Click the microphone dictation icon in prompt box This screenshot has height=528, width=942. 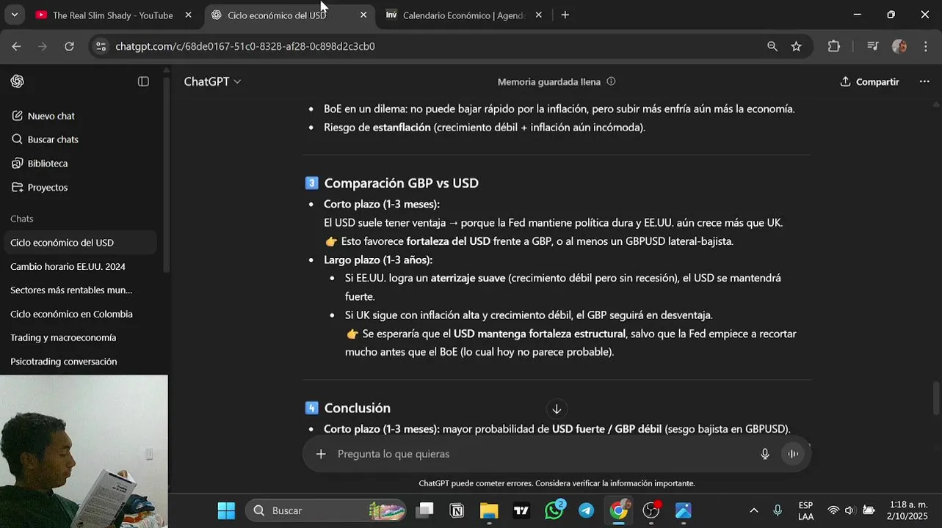click(765, 454)
